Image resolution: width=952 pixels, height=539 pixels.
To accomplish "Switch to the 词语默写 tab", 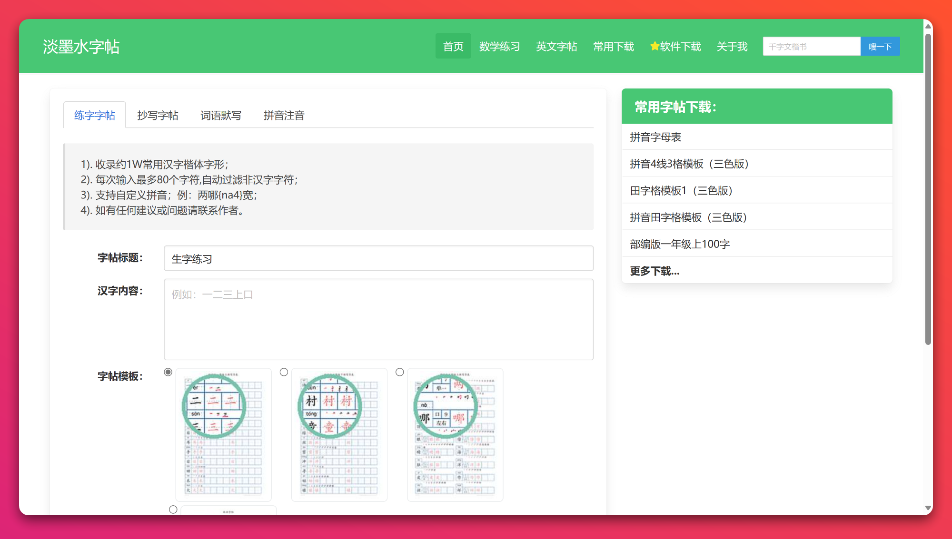I will tap(221, 116).
